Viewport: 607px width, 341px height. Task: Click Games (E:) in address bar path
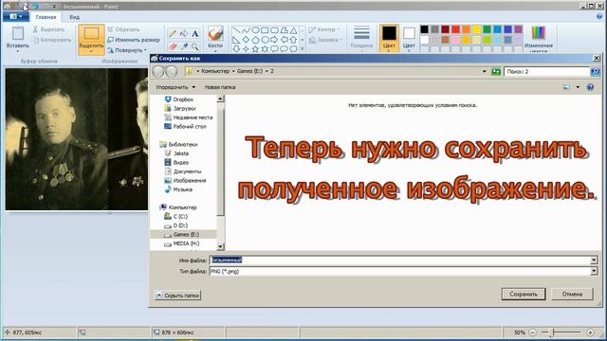(x=249, y=72)
